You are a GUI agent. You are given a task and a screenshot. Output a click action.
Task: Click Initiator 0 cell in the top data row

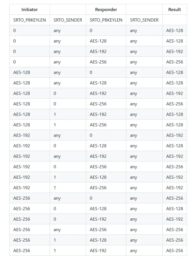[15, 31]
